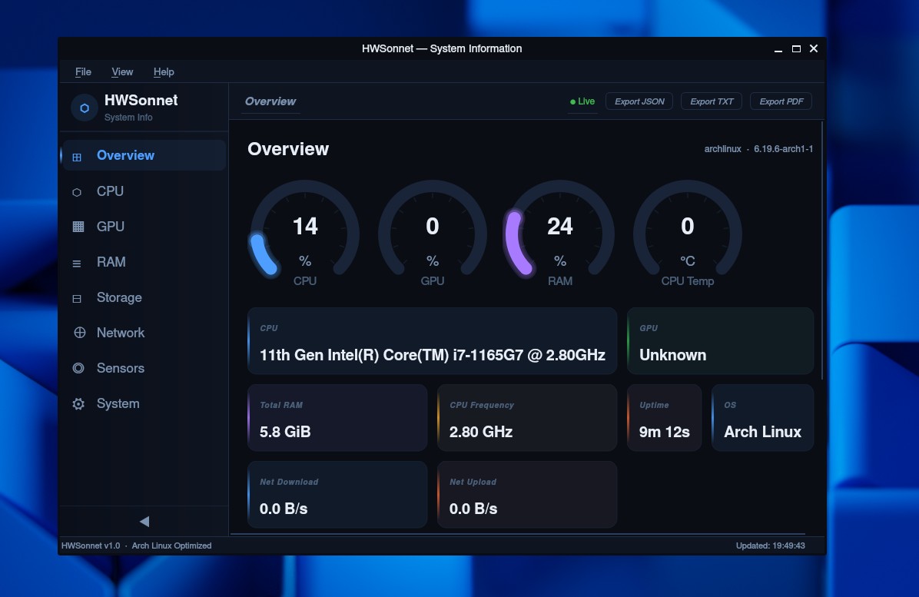Screen dimensions: 919x597
Task: Click the CPU model info card
Action: [433, 341]
